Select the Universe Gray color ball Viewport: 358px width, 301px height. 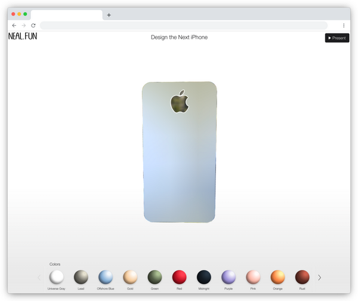click(57, 277)
